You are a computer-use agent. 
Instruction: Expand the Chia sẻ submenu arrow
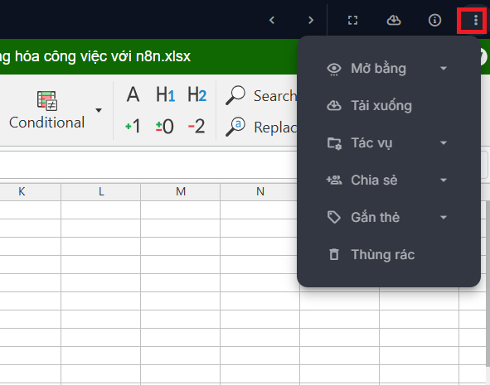(x=444, y=180)
